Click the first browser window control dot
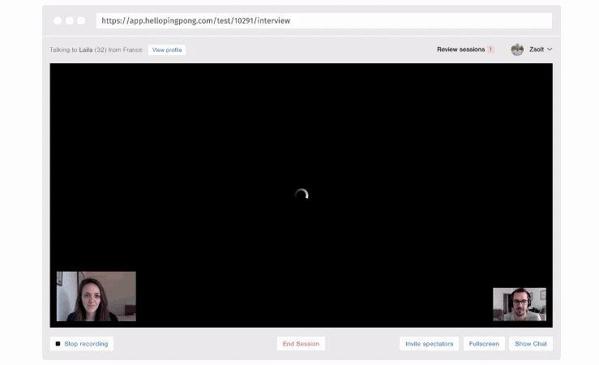The height and width of the screenshot is (365, 599). 58,20
